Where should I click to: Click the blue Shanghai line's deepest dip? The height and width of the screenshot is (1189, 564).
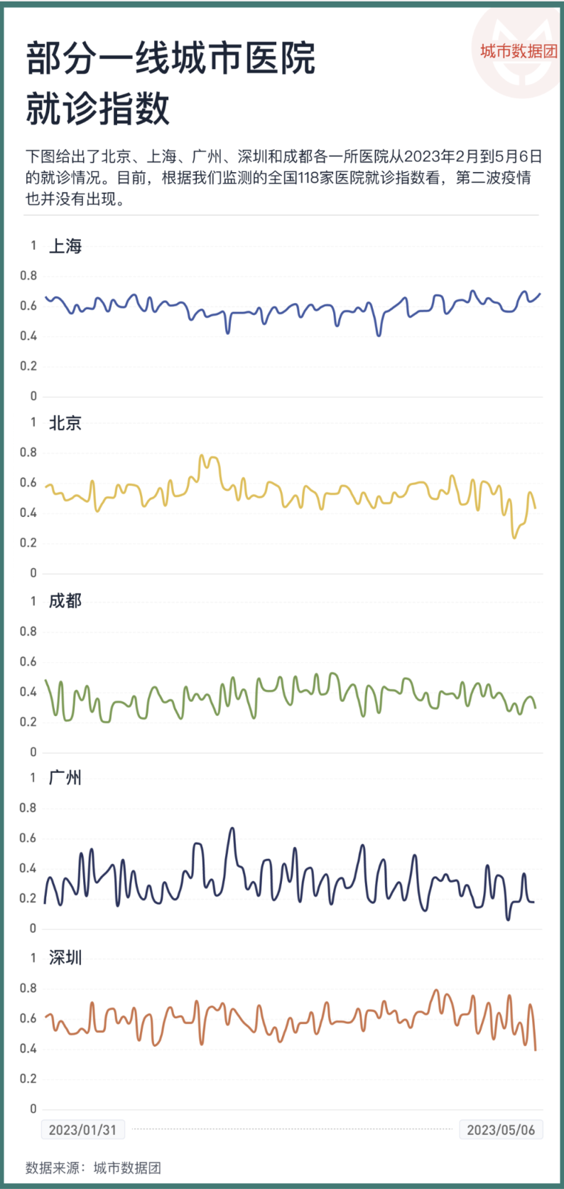pos(379,335)
